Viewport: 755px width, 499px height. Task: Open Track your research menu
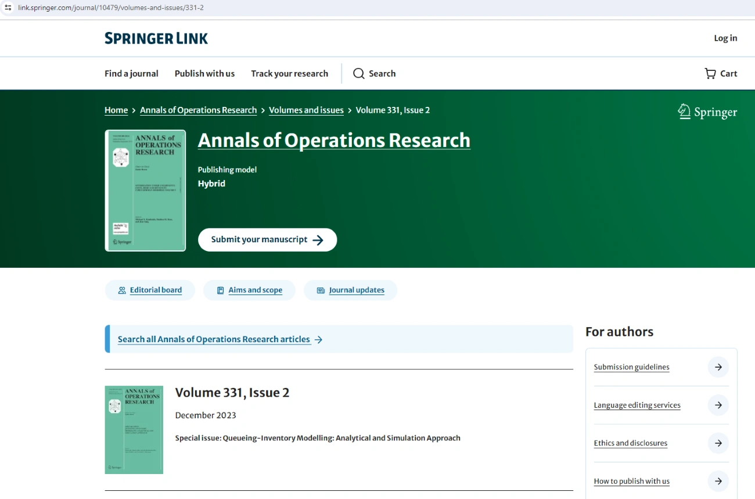pos(289,73)
